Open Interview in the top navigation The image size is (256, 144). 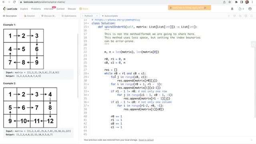(x=49, y=9)
